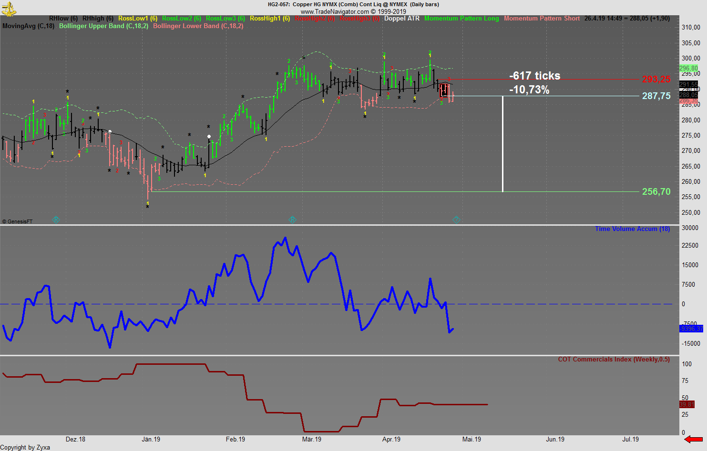Click the red 293,25 price level label
The width and height of the screenshot is (707, 451).
(656, 80)
